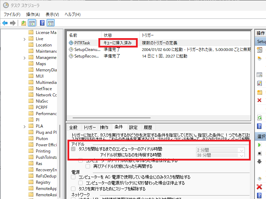Screen dimensions: 266x199
Task: Switch to the 履歴 tab
Action: point(148,127)
